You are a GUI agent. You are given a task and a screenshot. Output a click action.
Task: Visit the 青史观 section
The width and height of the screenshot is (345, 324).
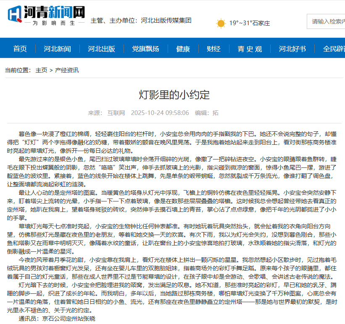tap(249, 49)
